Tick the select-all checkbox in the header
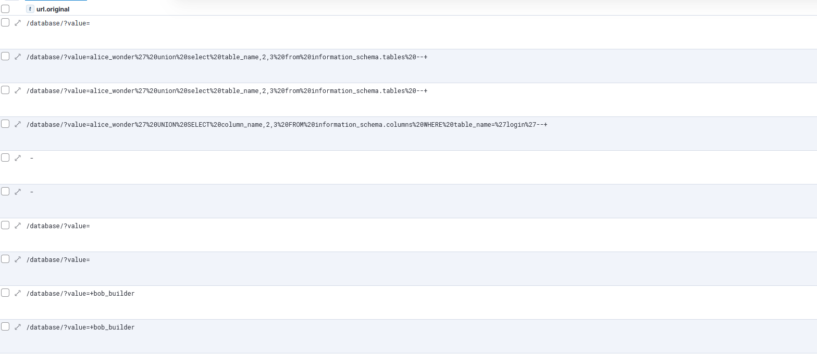 point(5,9)
